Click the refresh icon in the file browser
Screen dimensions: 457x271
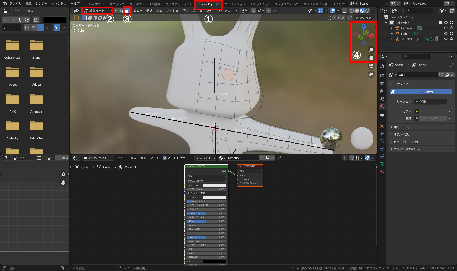(x=27, y=20)
